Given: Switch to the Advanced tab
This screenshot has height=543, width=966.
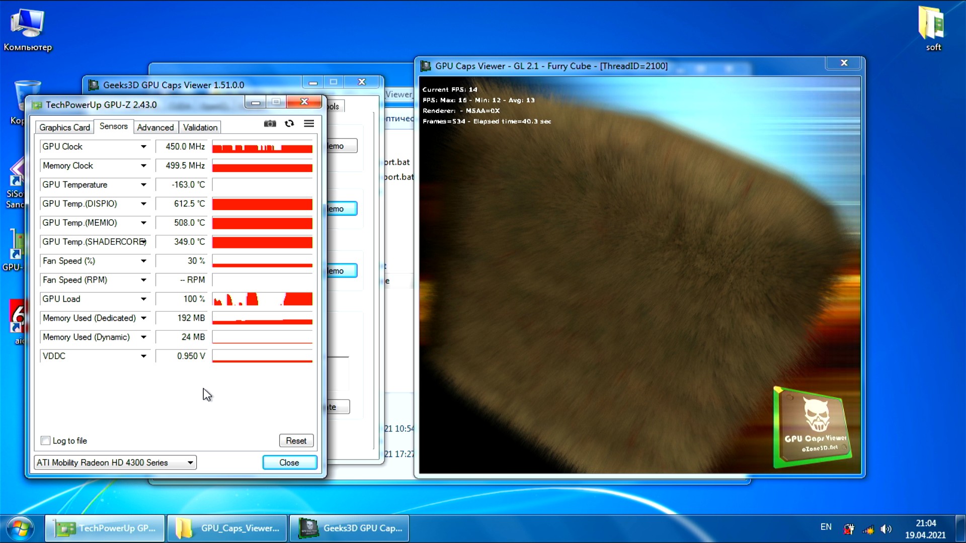Looking at the screenshot, I should (x=155, y=128).
